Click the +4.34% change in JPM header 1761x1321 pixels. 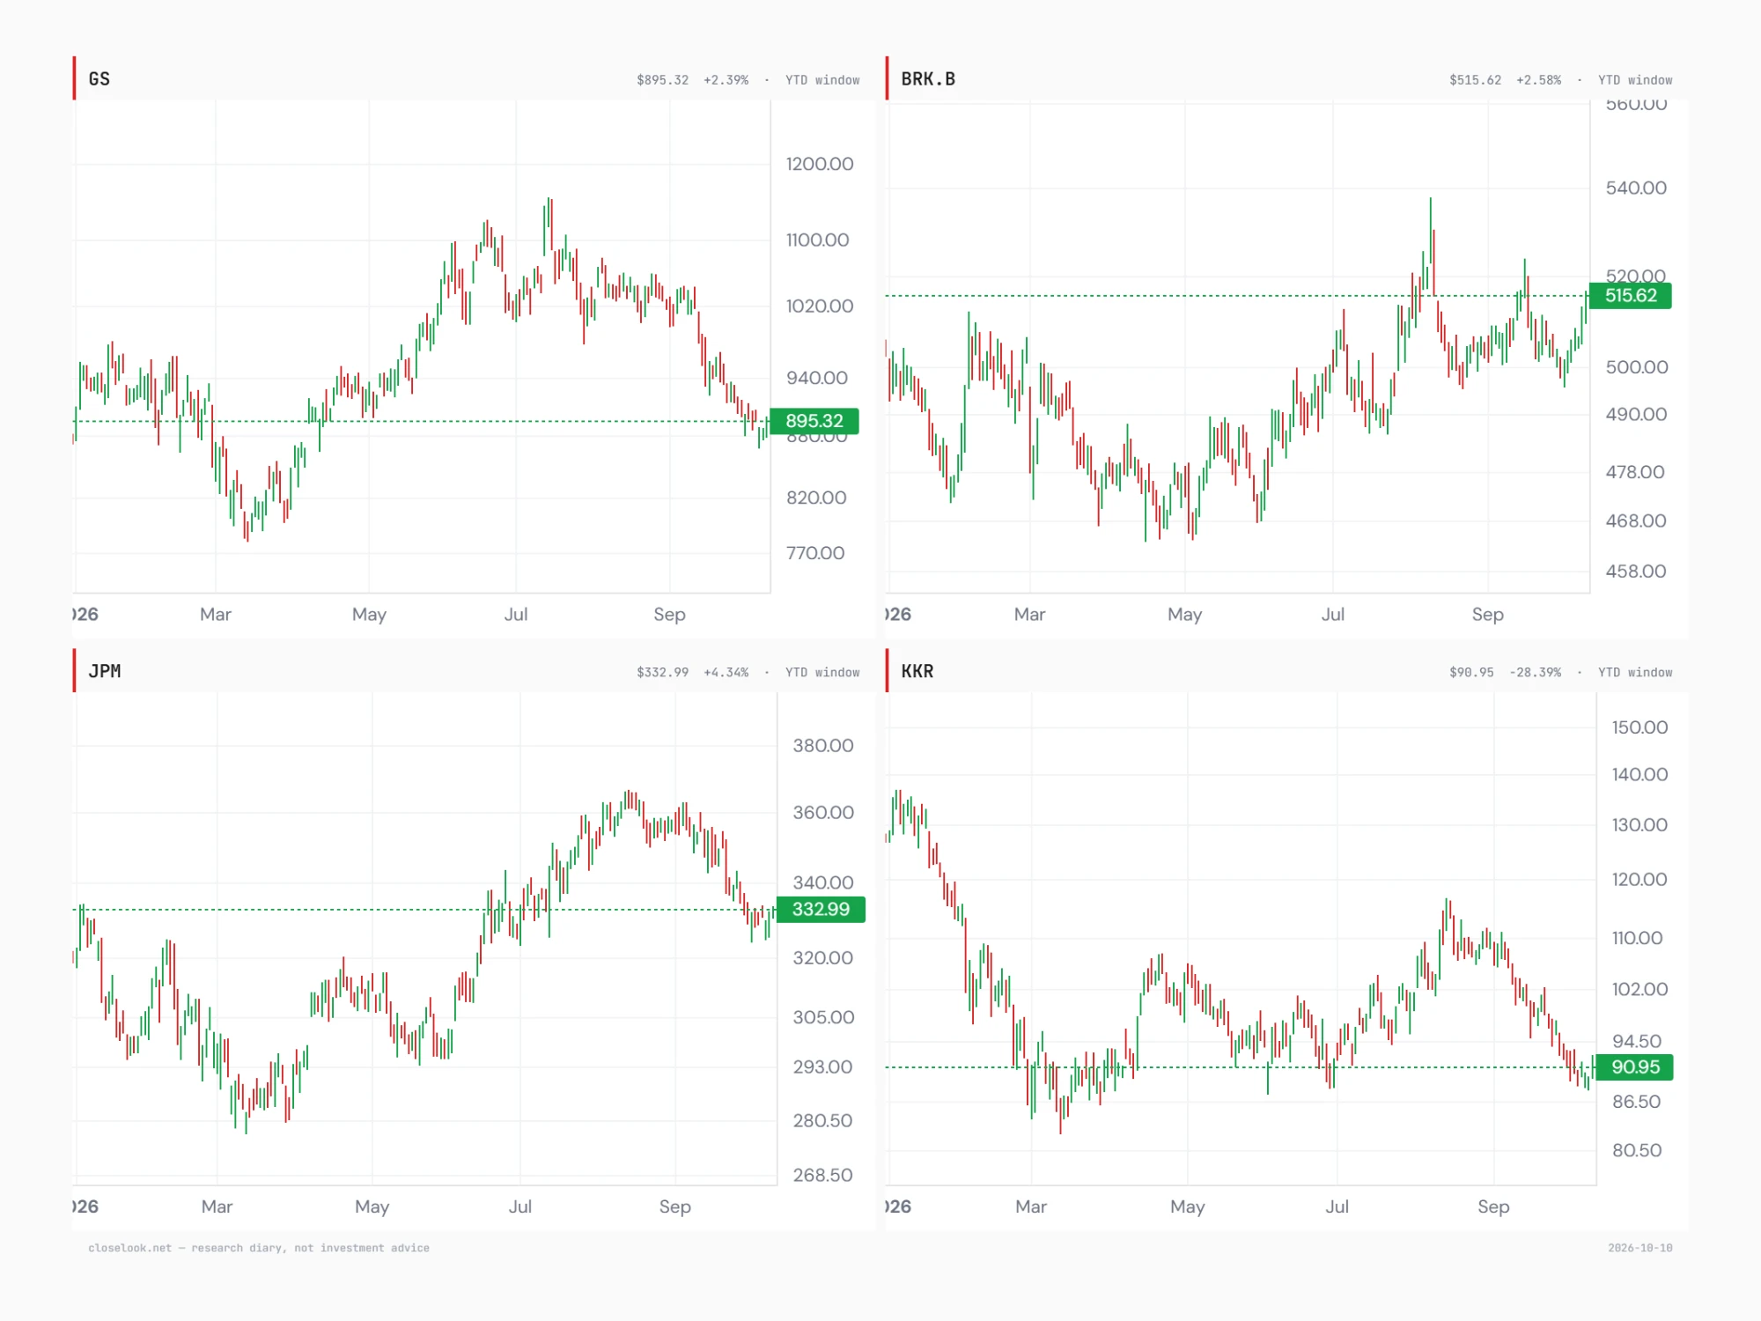pos(726,673)
